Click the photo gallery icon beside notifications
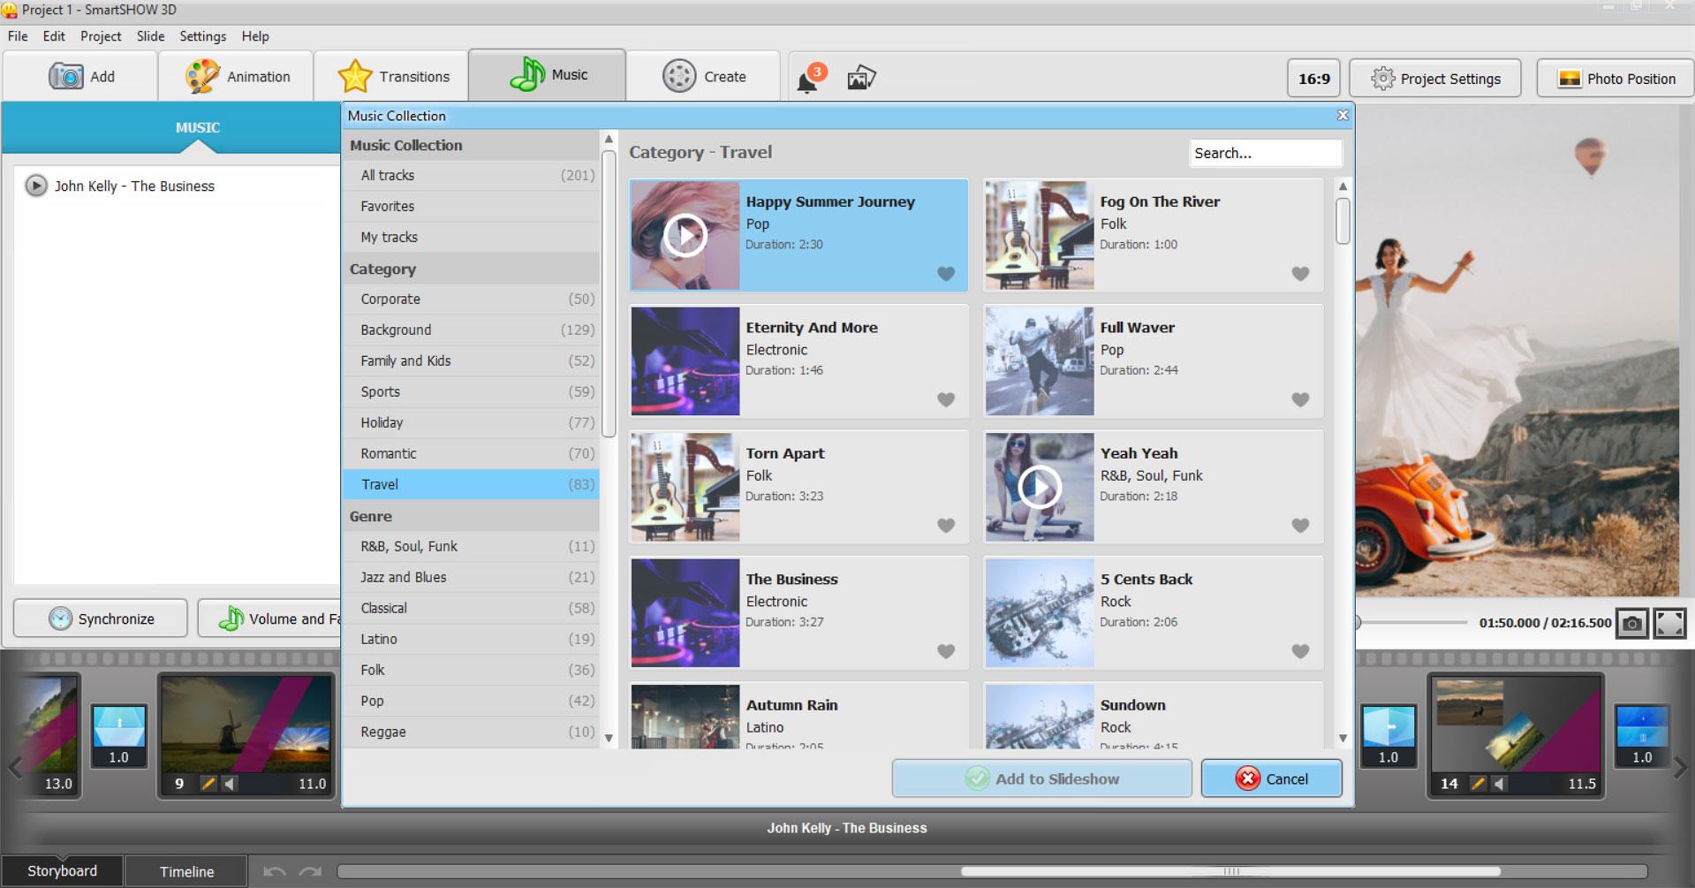The height and width of the screenshot is (888, 1695). click(861, 78)
